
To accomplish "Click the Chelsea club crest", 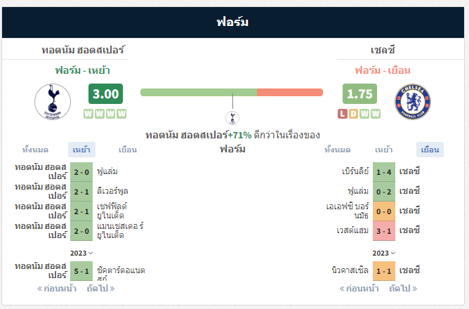I will pos(413,102).
